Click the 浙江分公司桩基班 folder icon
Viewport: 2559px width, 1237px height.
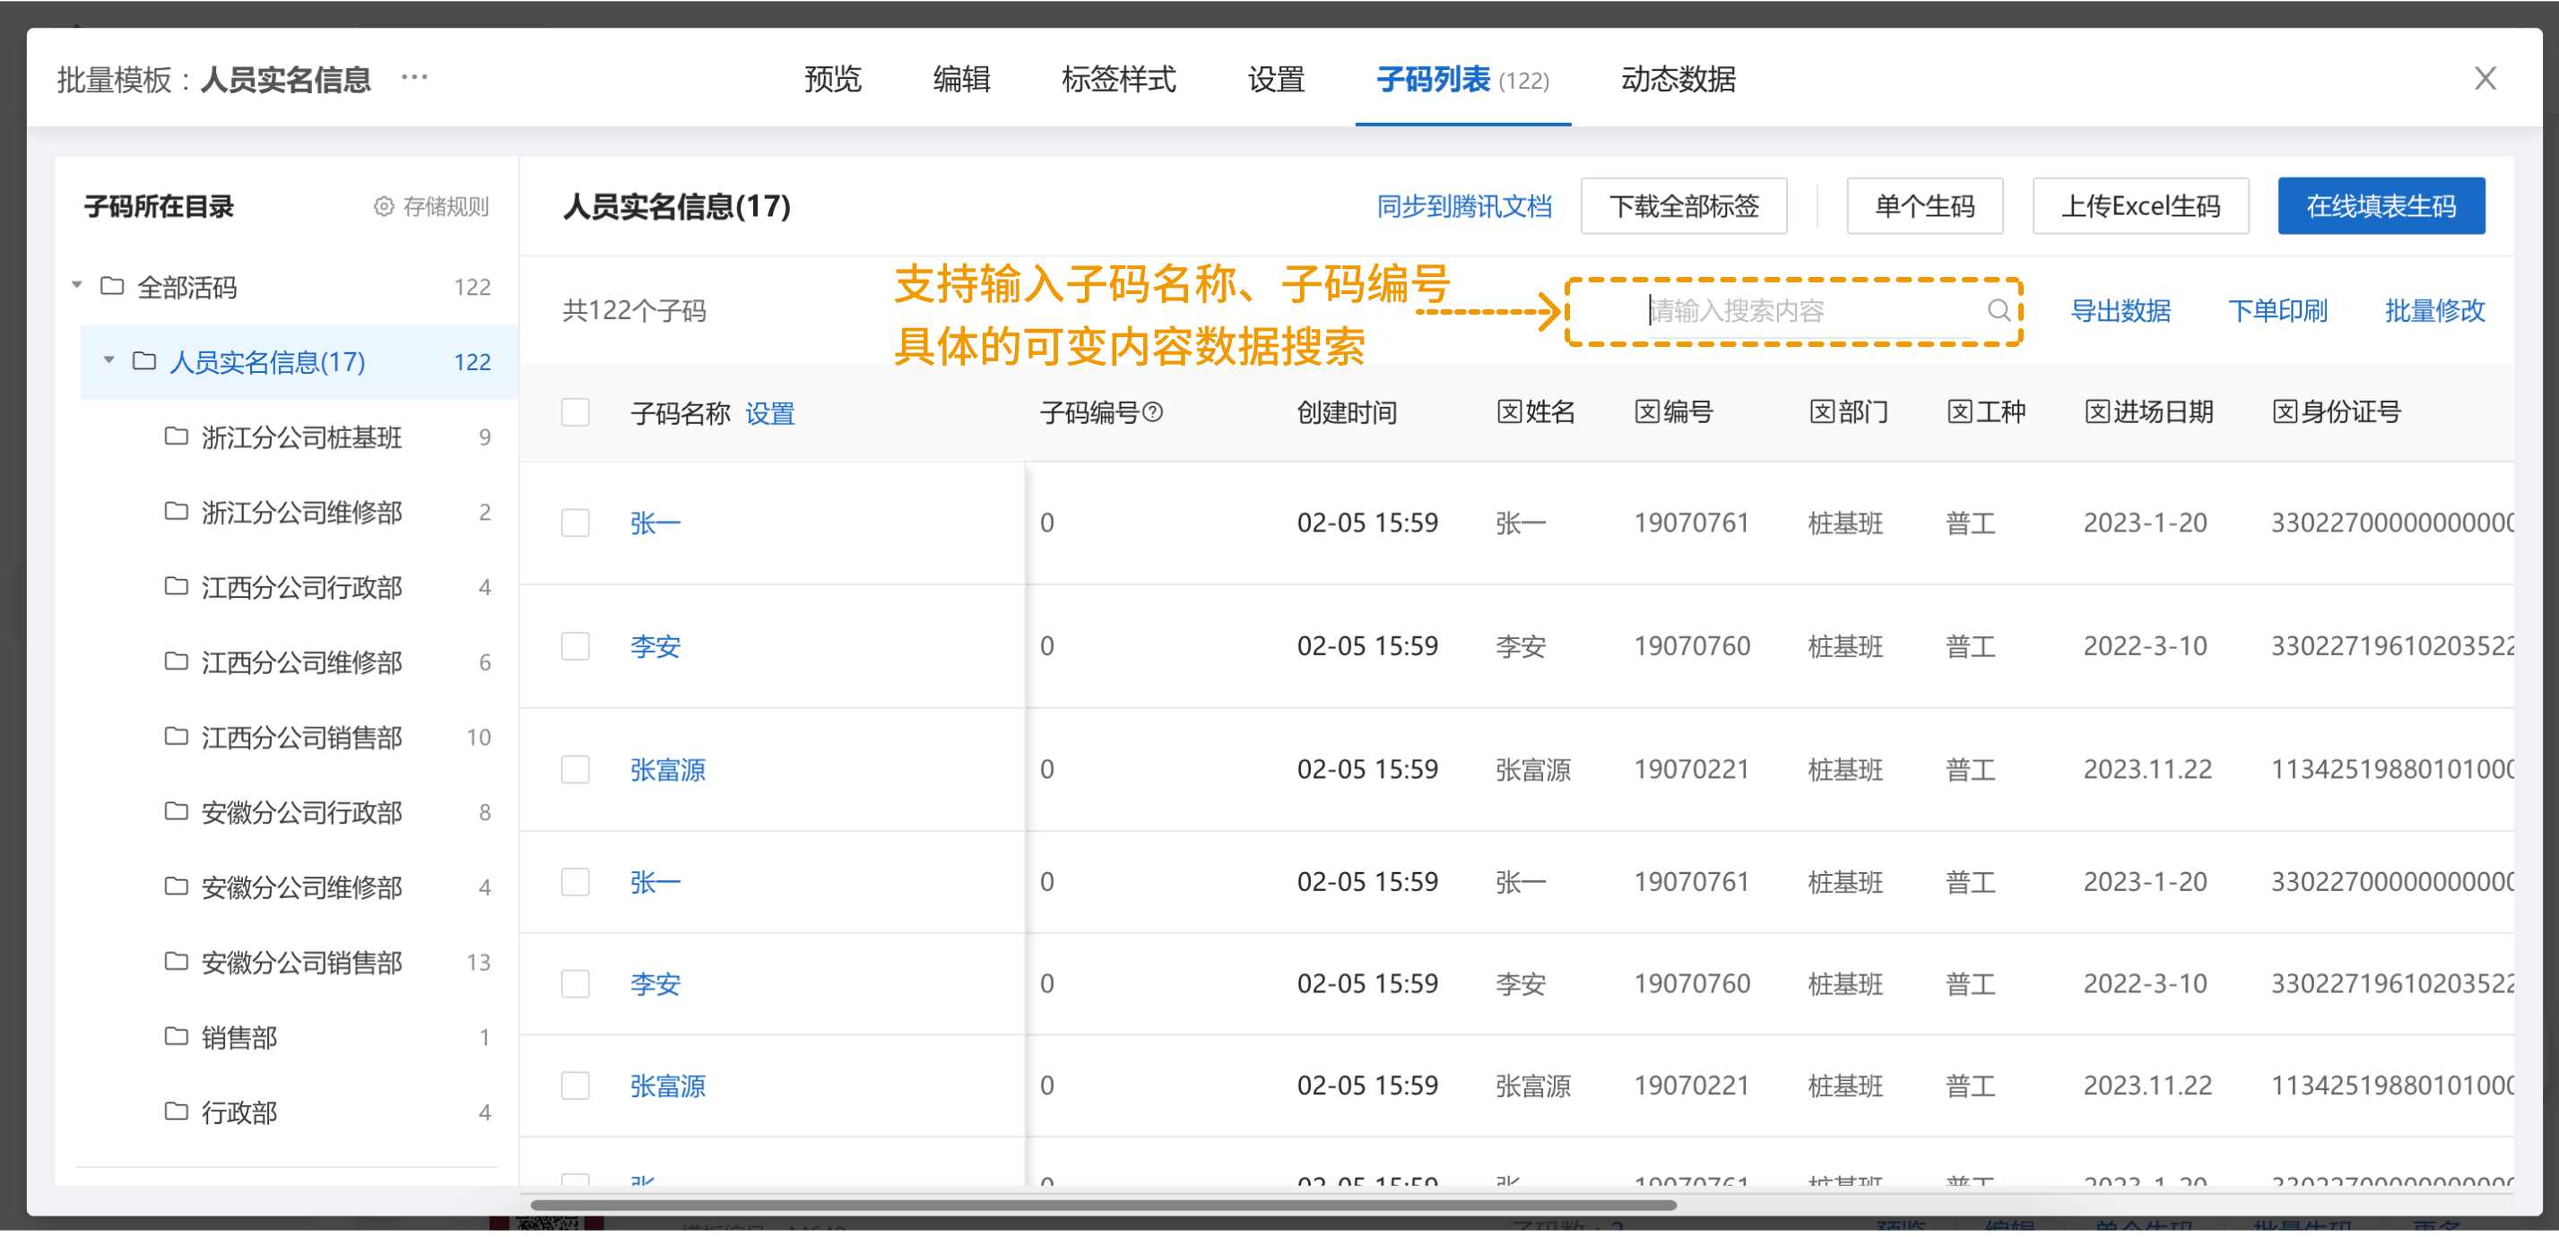pos(176,437)
